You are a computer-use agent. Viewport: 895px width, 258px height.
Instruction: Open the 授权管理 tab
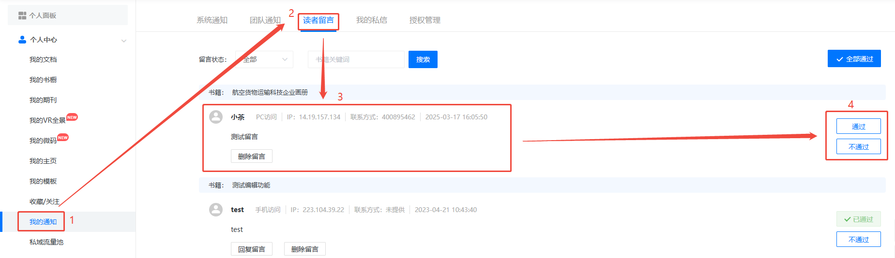click(425, 20)
